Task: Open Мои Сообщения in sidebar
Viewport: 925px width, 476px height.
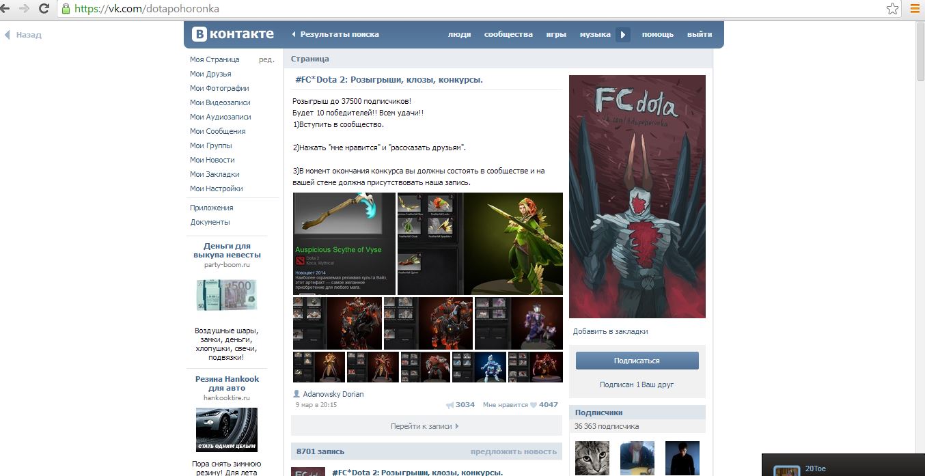Action: click(217, 131)
